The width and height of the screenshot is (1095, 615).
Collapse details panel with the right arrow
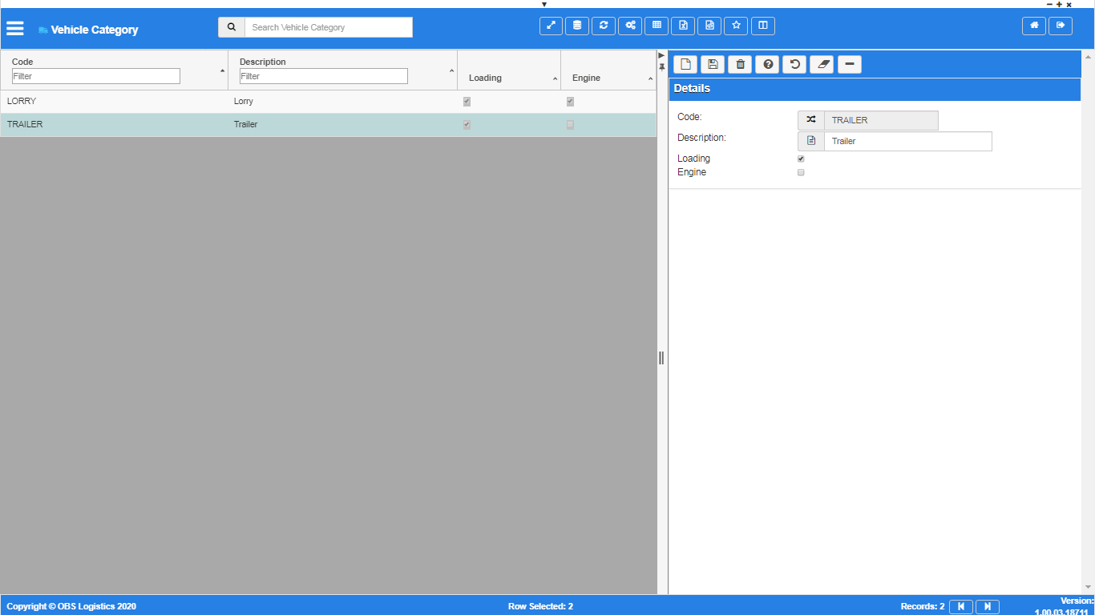click(661, 55)
